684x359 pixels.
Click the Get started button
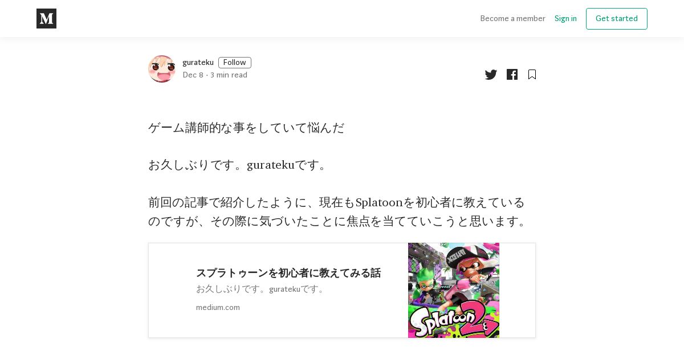617,19
